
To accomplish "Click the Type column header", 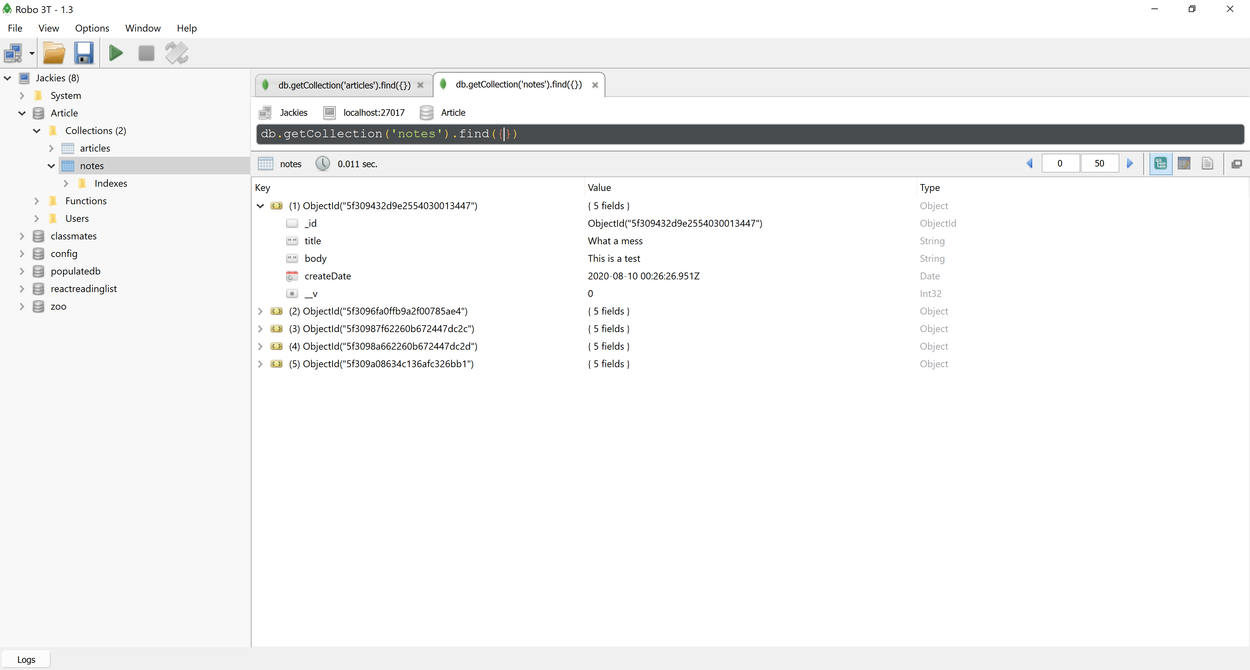I will [930, 188].
